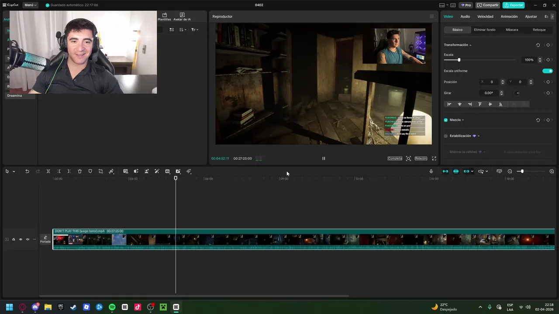Open fullscreen preview in player
Screen dimensions: 559x314
(x=434, y=158)
